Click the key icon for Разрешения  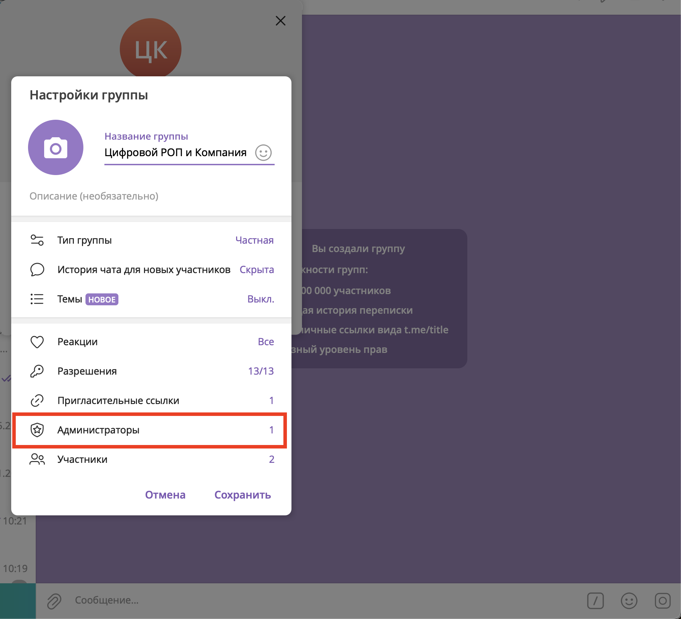click(37, 371)
